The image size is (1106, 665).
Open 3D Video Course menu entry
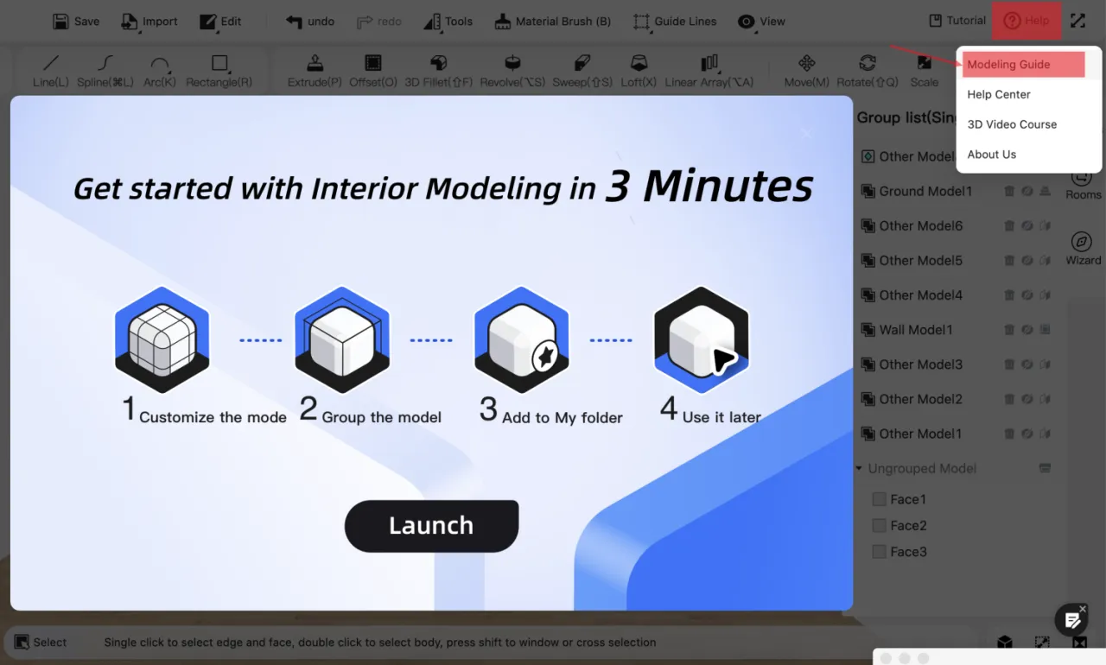[1012, 124]
